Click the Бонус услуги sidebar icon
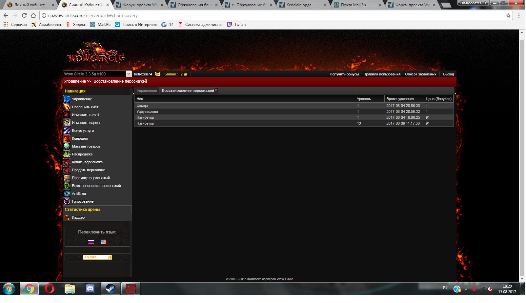Image resolution: width=526 pixels, height=303 pixels. (67, 131)
